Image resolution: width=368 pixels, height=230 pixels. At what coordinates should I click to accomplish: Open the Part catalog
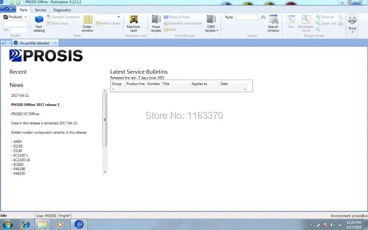[x=39, y=24]
